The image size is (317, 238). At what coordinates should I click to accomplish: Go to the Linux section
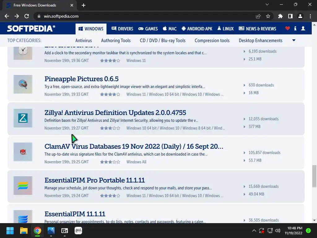point(225,29)
